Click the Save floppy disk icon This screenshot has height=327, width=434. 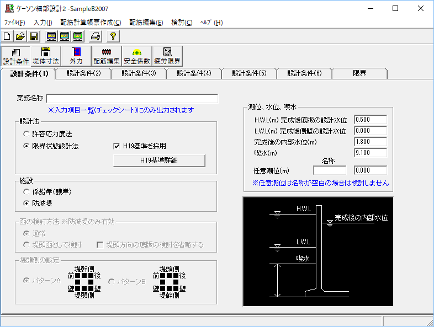(x=34, y=36)
